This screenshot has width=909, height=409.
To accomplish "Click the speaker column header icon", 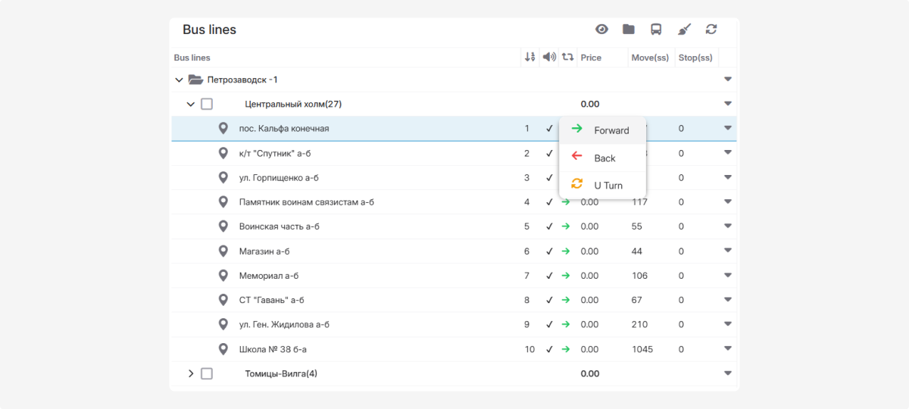I will click(549, 58).
